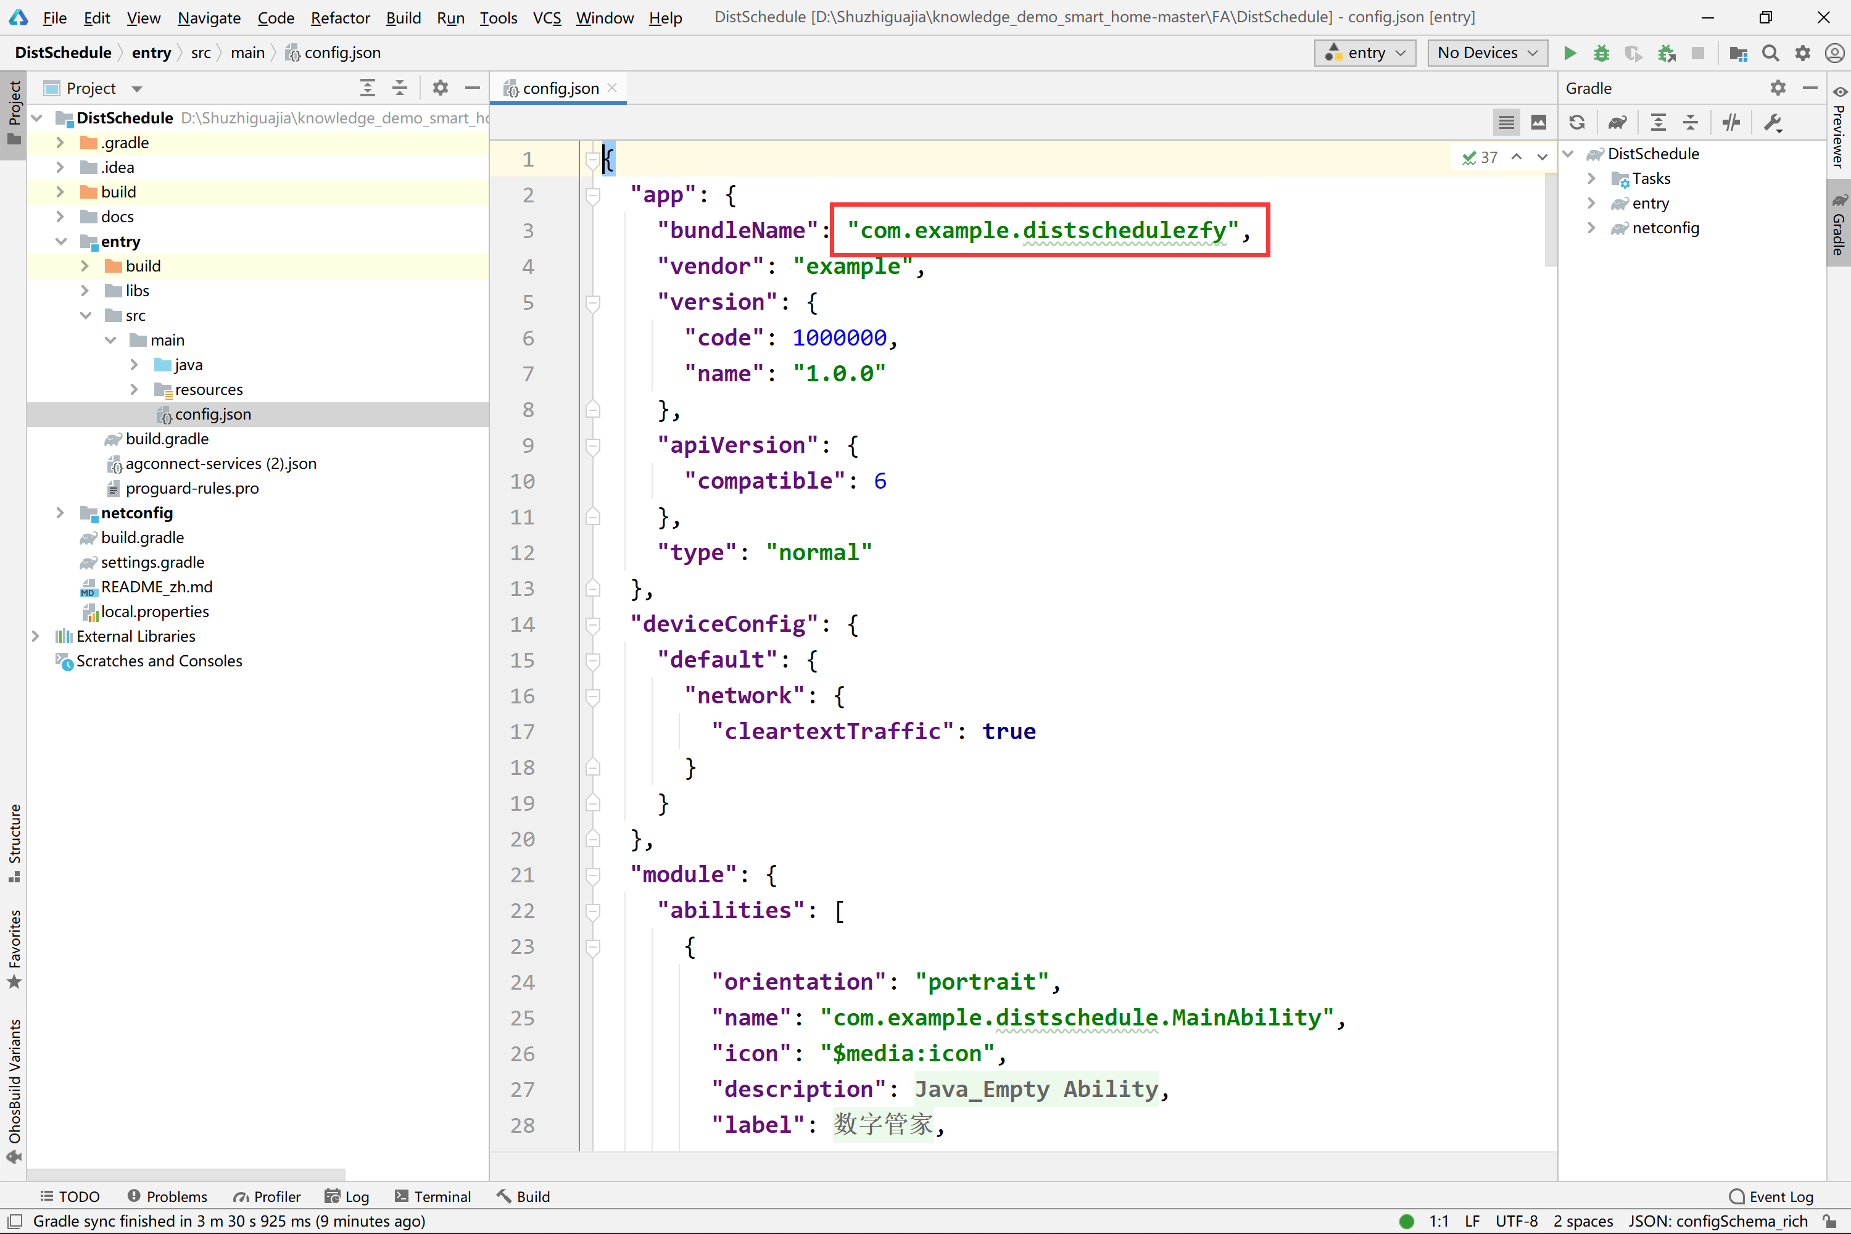Expand the netconfig folder in project tree

(60, 513)
